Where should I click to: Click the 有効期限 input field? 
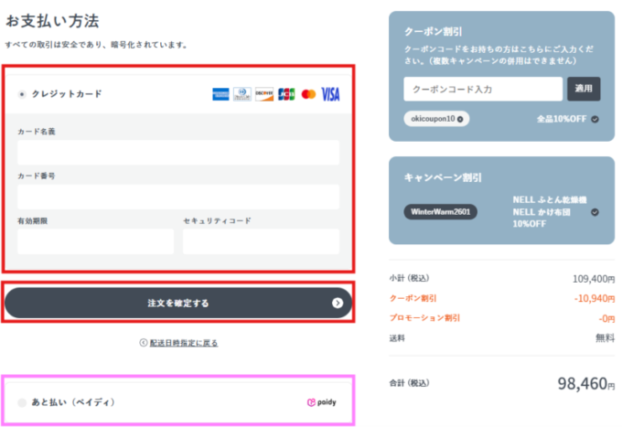click(95, 241)
